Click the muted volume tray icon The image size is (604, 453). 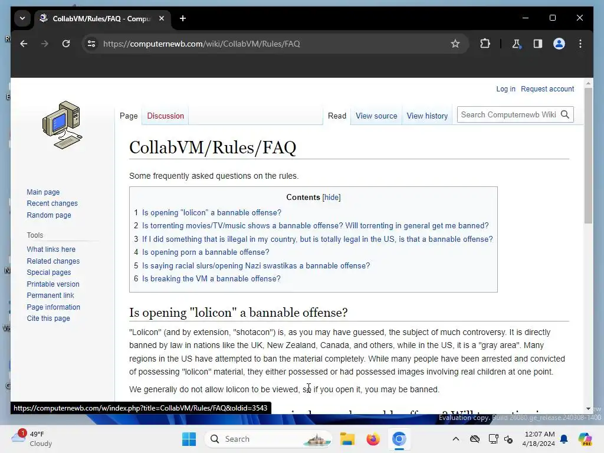pos(508,439)
